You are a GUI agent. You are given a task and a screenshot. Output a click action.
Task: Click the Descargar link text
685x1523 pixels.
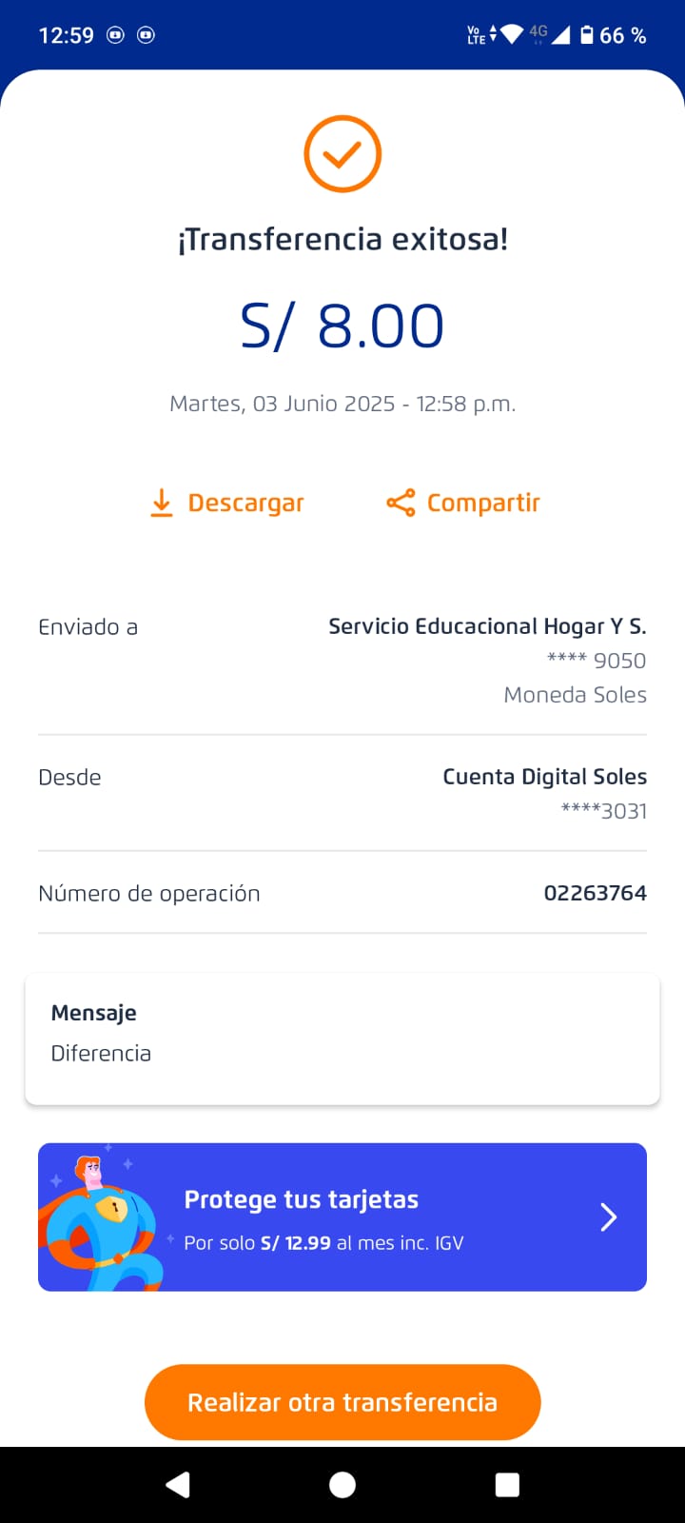[245, 503]
